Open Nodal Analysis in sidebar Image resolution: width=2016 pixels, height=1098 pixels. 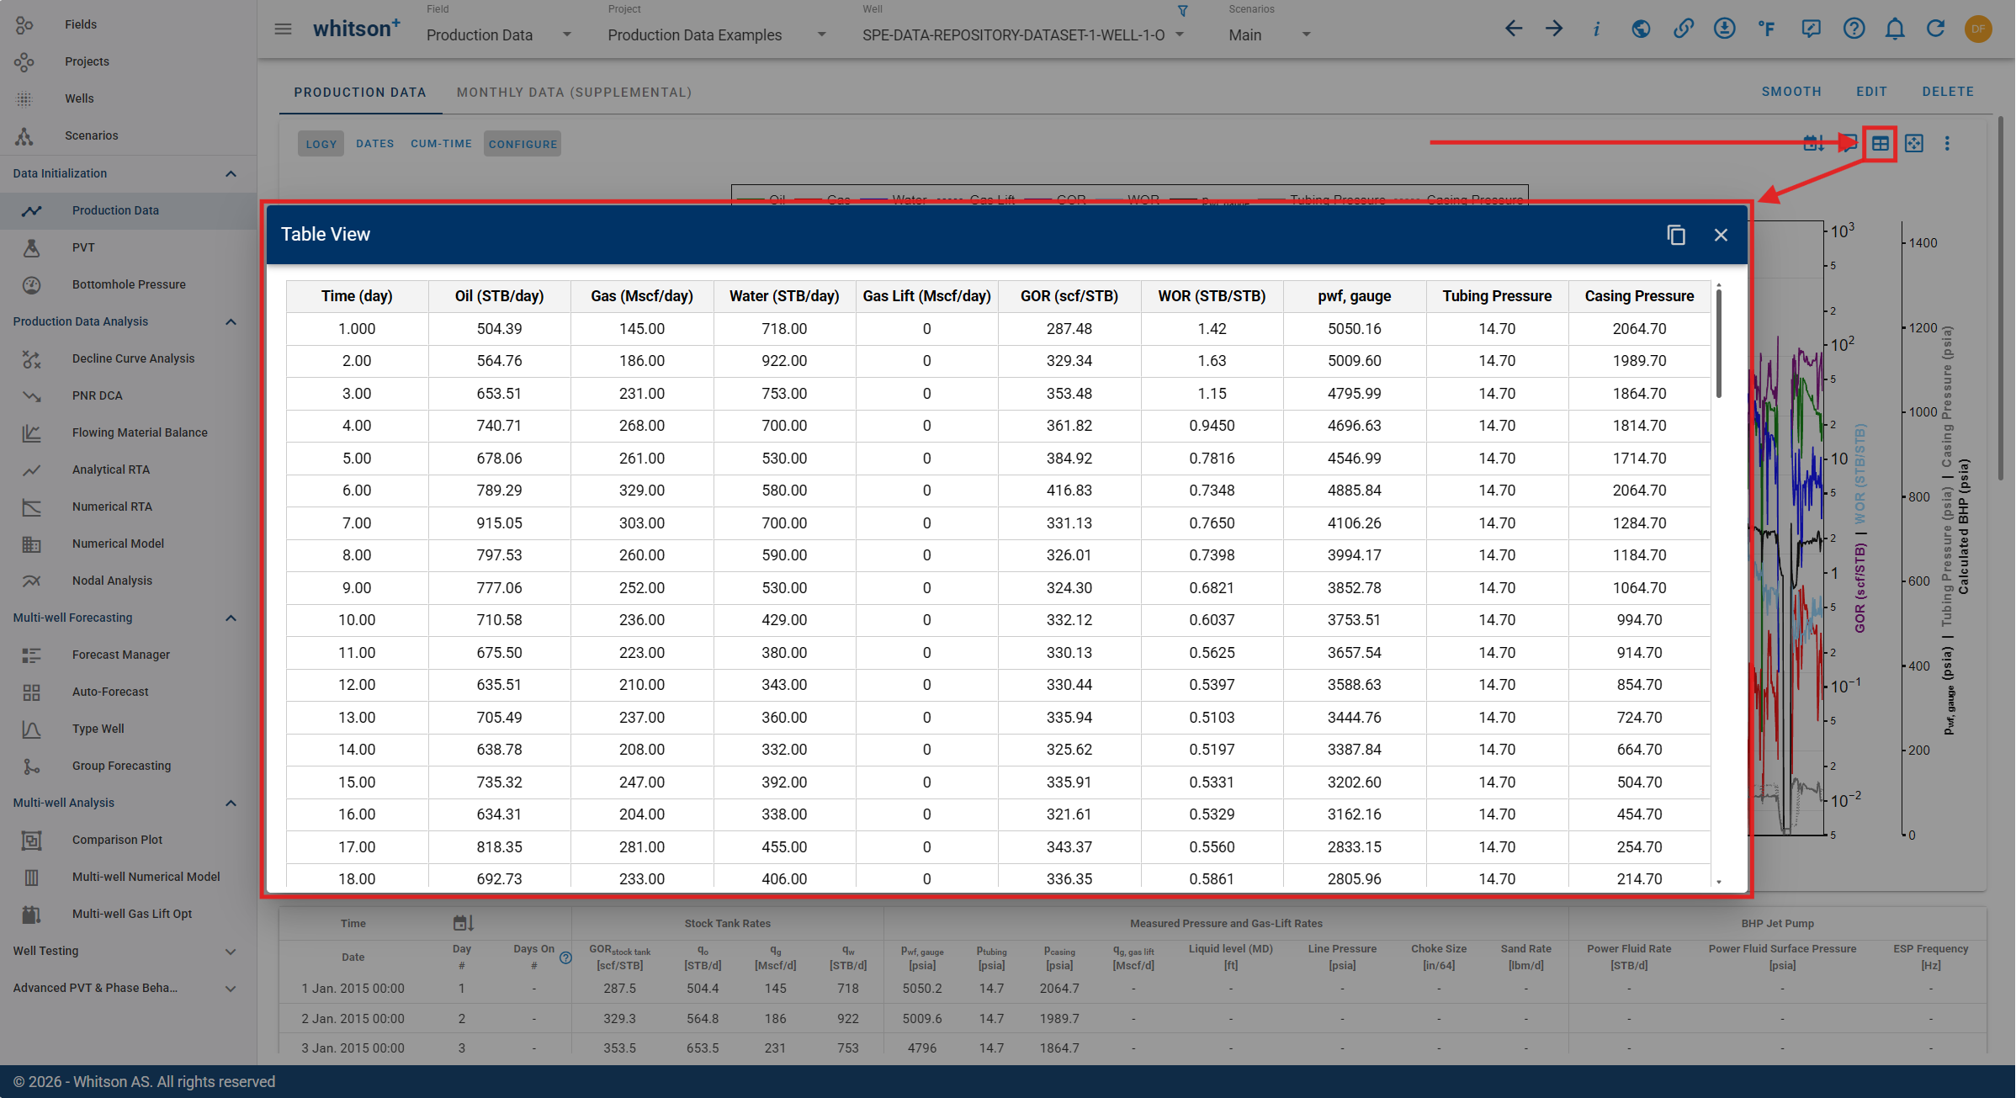coord(129,581)
